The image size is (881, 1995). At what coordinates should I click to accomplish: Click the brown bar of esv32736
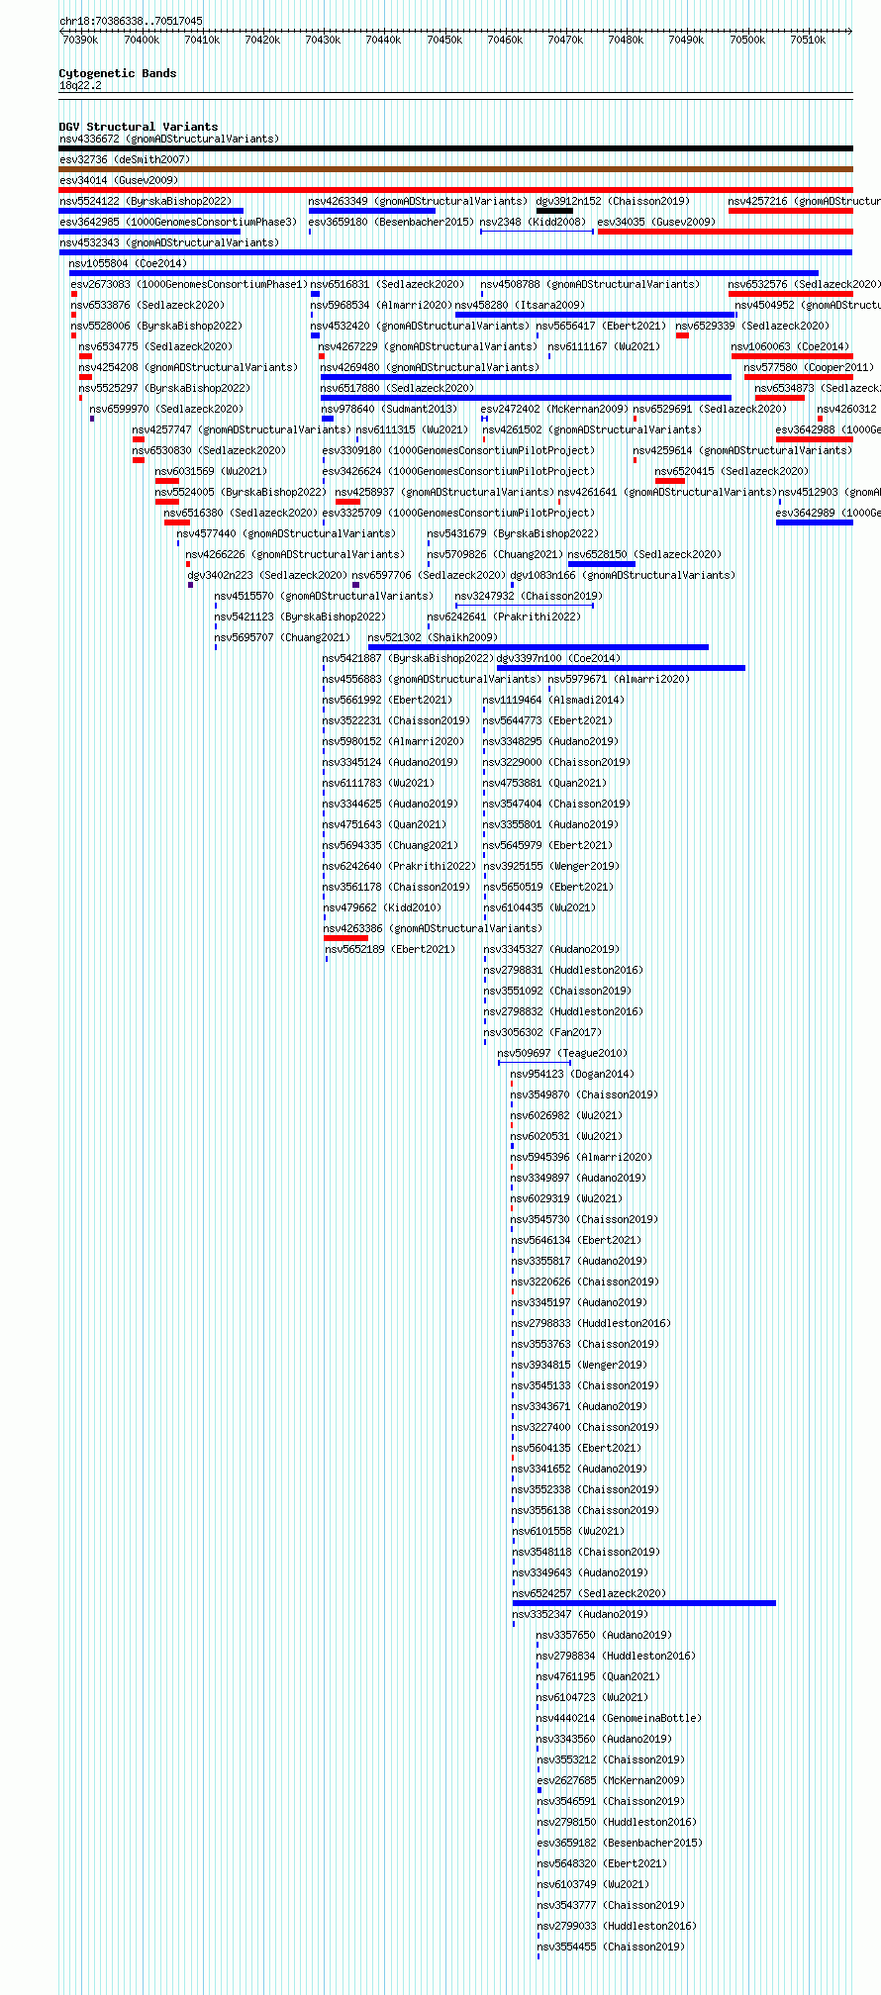(455, 168)
